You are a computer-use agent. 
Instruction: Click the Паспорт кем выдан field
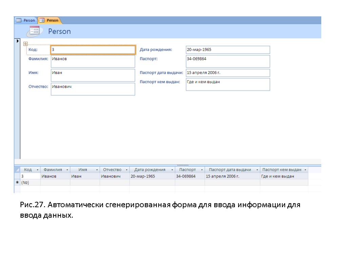(228, 84)
